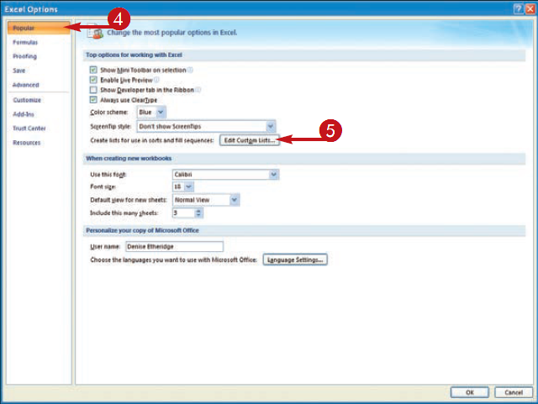The height and width of the screenshot is (404, 538).
Task: Click info icon next to Developer tab option
Action: (x=198, y=90)
